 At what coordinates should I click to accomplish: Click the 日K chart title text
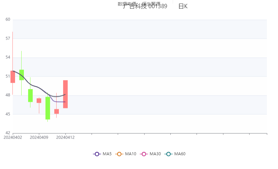(183, 6)
